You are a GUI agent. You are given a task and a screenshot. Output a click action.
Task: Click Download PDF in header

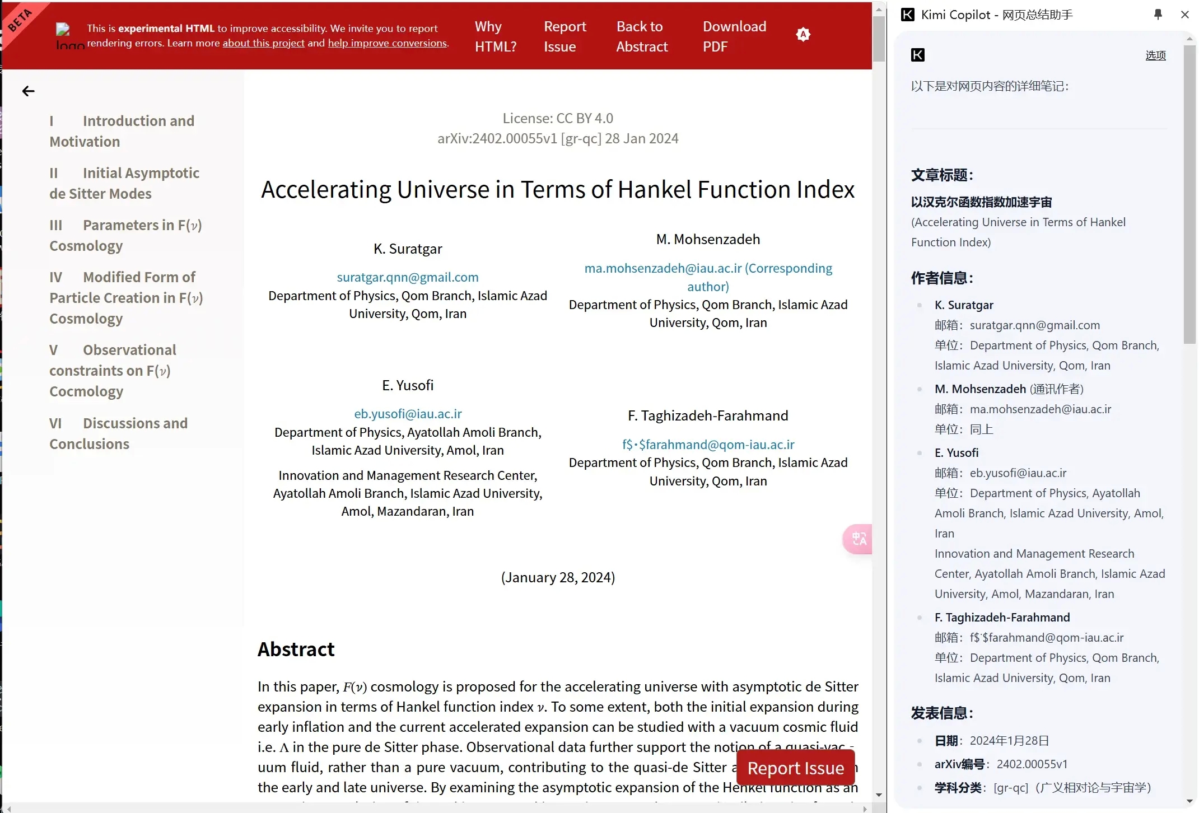(734, 36)
